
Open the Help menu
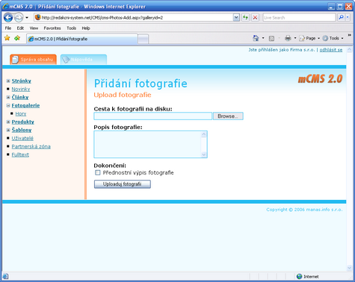[86, 28]
